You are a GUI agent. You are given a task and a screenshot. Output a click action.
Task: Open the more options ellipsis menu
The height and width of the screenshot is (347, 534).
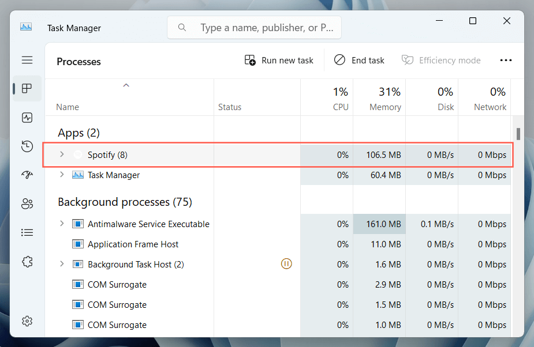click(506, 60)
